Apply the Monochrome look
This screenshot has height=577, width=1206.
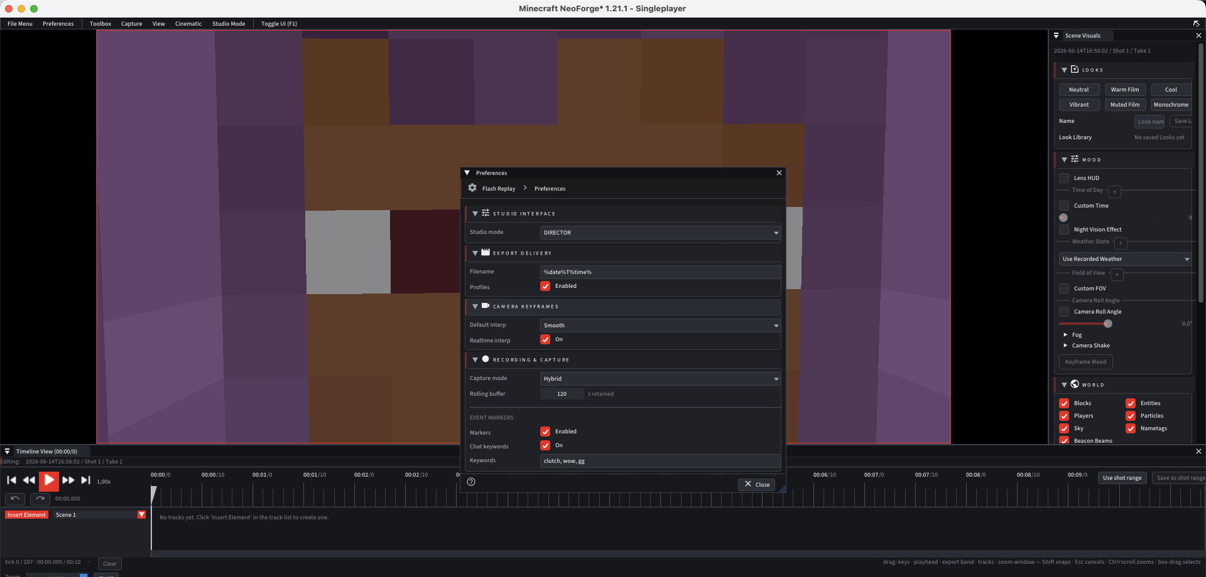pyautogui.click(x=1171, y=105)
